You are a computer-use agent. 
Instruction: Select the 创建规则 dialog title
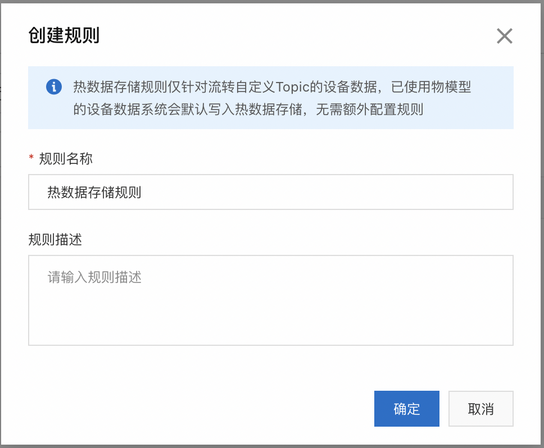coord(64,35)
